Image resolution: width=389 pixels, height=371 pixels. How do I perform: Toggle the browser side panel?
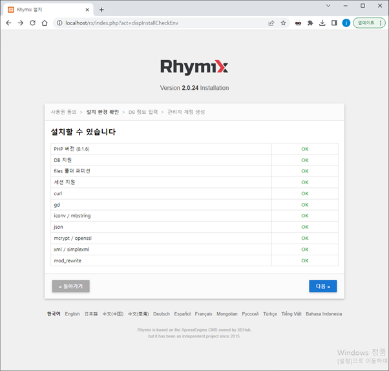point(334,23)
